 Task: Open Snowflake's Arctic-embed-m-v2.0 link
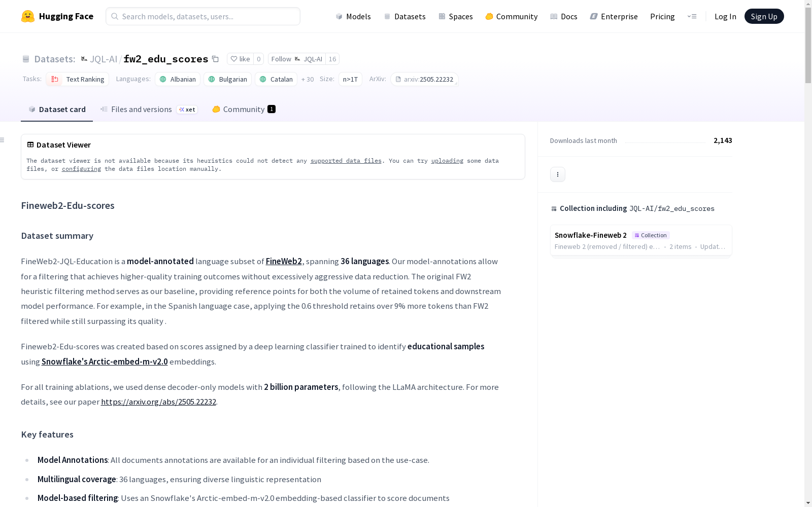coord(105,361)
